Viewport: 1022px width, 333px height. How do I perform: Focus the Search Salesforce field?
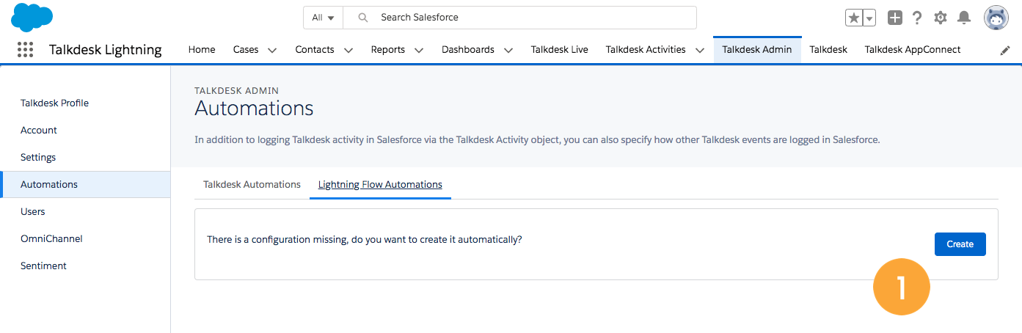click(520, 18)
